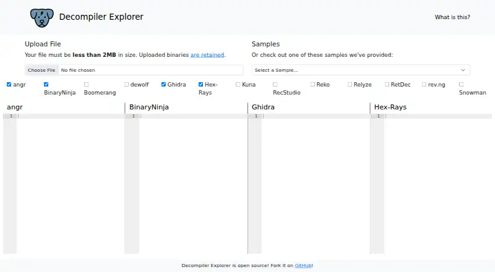Click the Hex-Rays panel heading
The image size is (495, 272).
click(390, 108)
